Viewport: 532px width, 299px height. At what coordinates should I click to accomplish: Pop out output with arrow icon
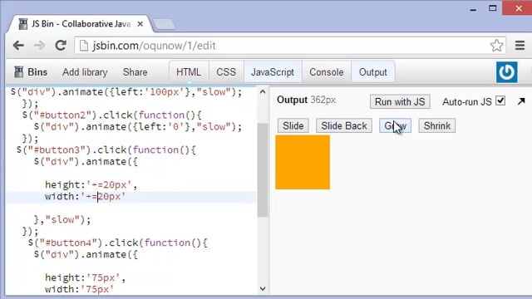coord(521,101)
